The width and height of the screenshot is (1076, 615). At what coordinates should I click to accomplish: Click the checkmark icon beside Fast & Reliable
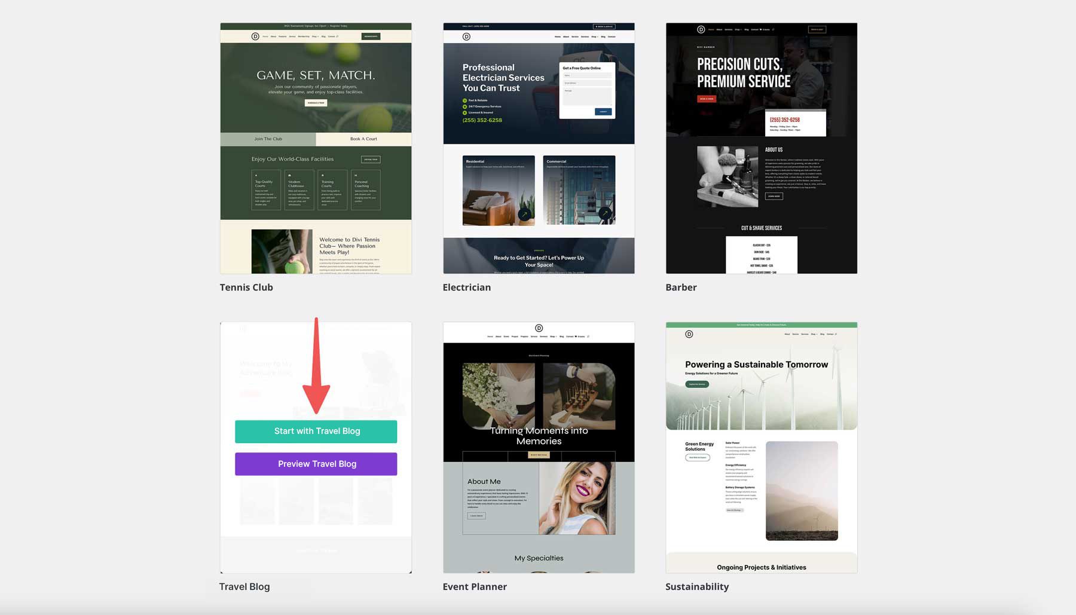tap(465, 99)
